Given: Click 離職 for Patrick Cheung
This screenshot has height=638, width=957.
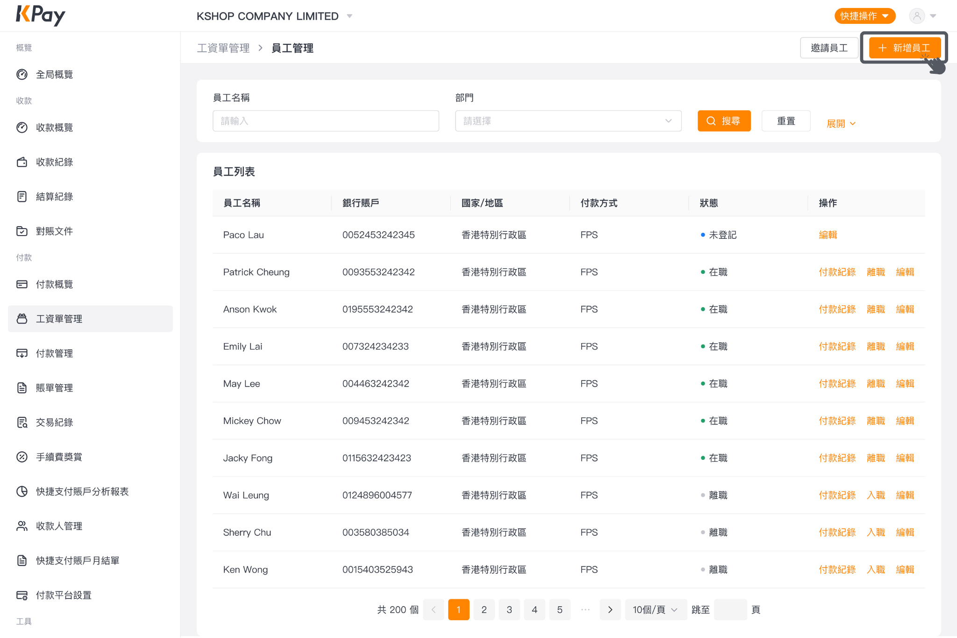Looking at the screenshot, I should (x=876, y=272).
